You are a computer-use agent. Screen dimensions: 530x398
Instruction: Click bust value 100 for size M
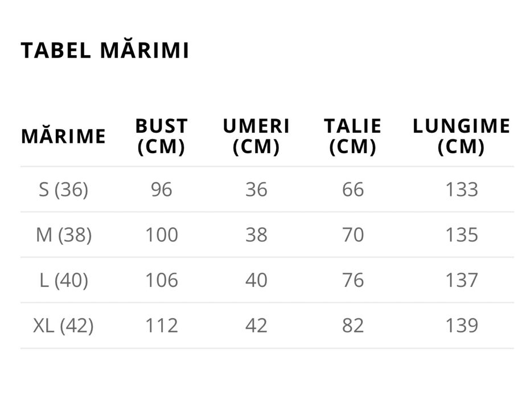click(x=162, y=235)
